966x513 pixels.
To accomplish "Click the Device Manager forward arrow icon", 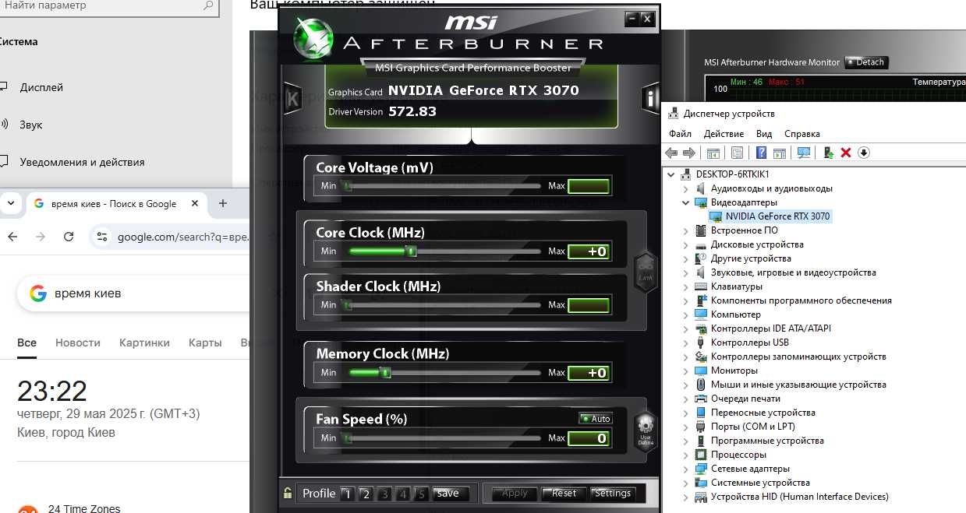I will pyautogui.click(x=688, y=153).
